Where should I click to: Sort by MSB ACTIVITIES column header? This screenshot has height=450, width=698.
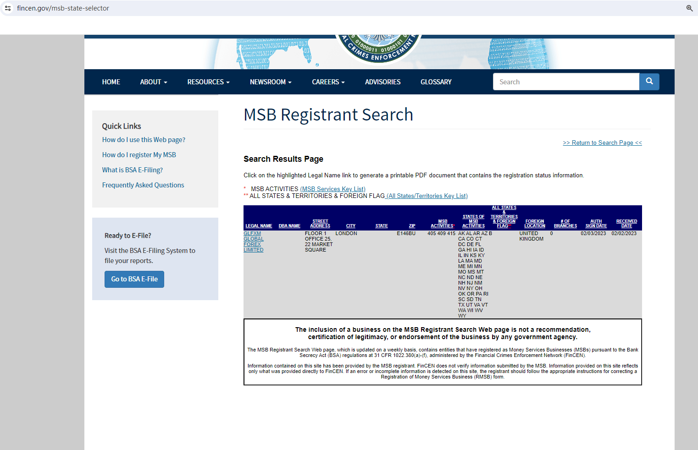tap(443, 224)
